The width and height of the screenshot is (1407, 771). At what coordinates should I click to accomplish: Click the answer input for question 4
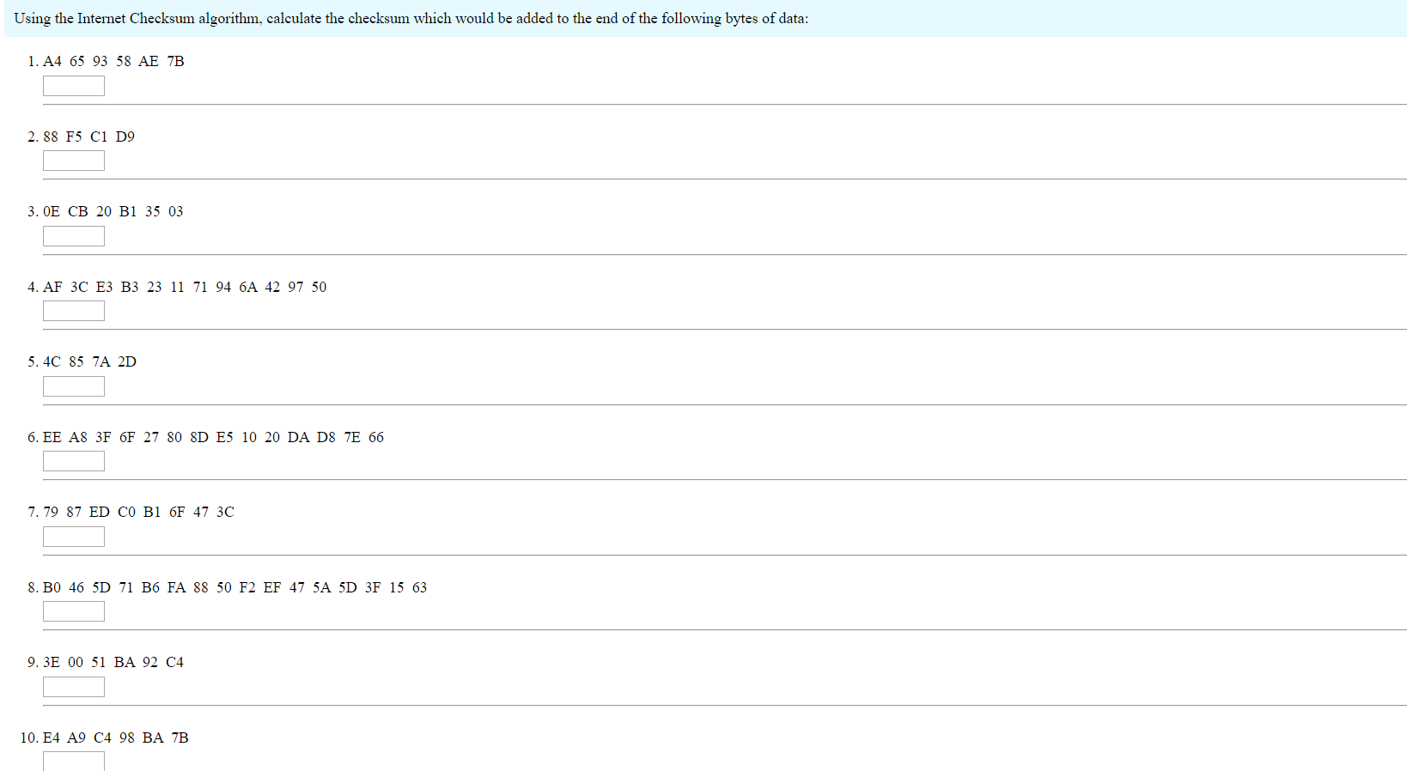[74, 311]
